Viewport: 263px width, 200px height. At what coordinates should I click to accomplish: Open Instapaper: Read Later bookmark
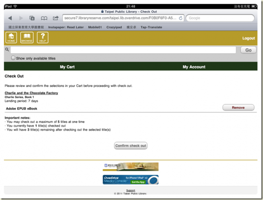click(66, 27)
